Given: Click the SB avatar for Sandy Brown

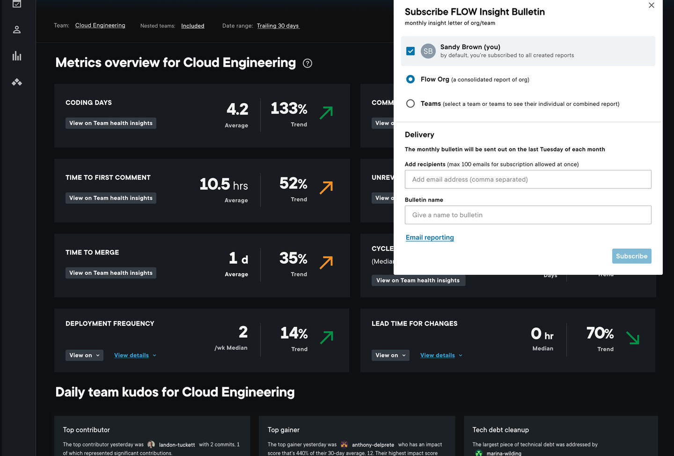Looking at the screenshot, I should pos(428,51).
